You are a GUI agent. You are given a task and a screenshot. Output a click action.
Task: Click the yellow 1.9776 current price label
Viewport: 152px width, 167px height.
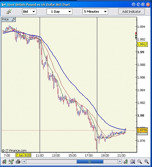pyautogui.click(x=142, y=130)
